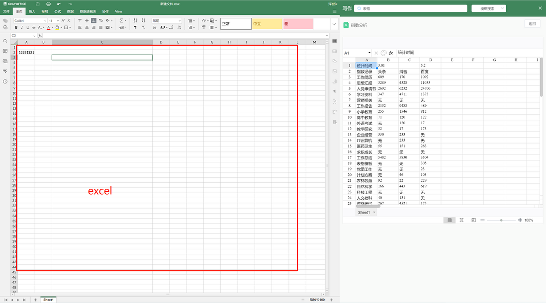
Task: Open the about info icon in left sidebar
Action: pos(5,81)
